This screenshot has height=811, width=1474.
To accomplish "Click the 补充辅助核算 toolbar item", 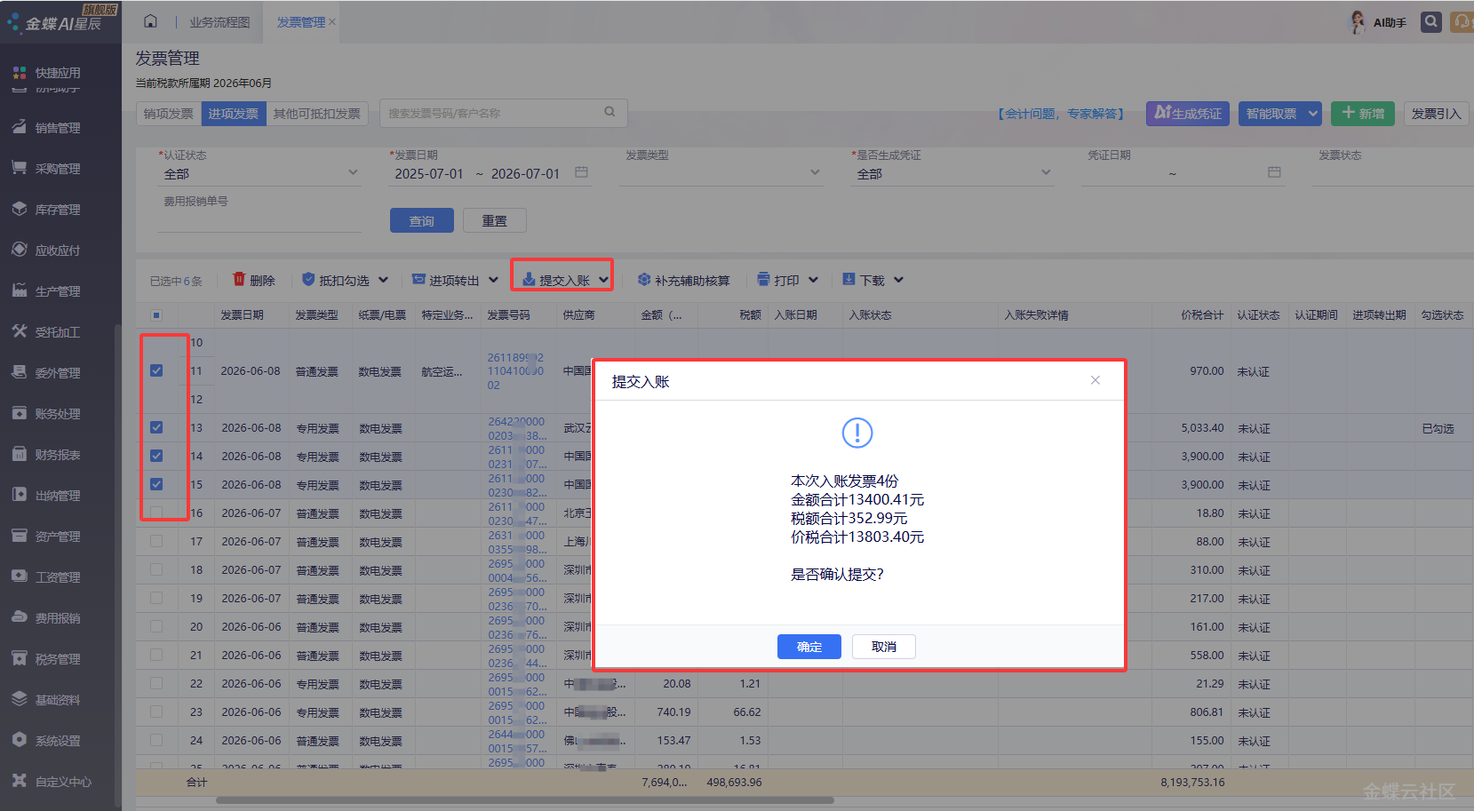I will coord(683,280).
